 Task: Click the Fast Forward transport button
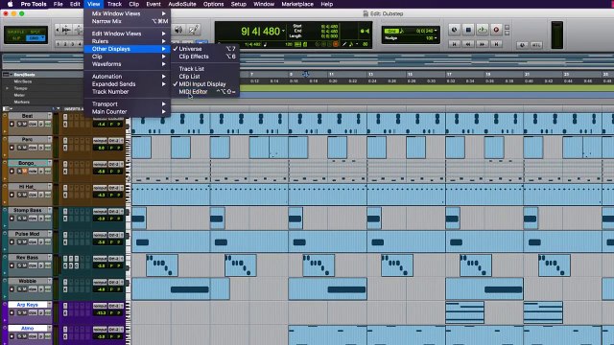pos(482,44)
